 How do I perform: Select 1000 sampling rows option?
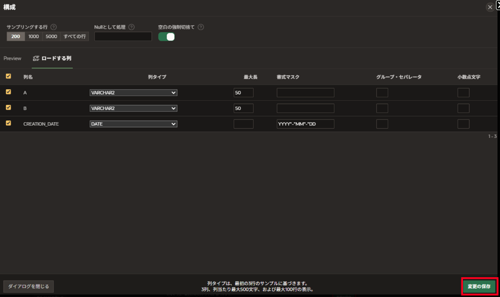(34, 36)
